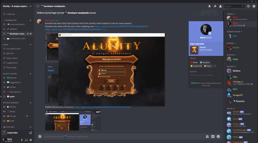258x143 pixels.
Task: Open gyazo link ending d4334c9c
Action: pyautogui.click(x=73, y=30)
